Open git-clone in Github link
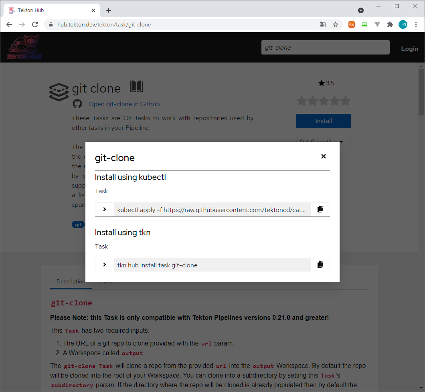The height and width of the screenshot is (392, 425). (x=124, y=104)
